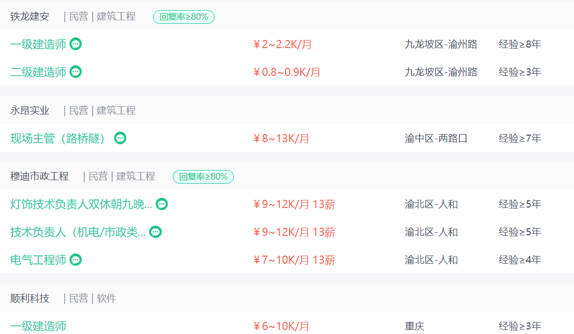
Task: Open the 灯饰技术负责人双休朝九晚 job posting
Action: click(x=81, y=204)
